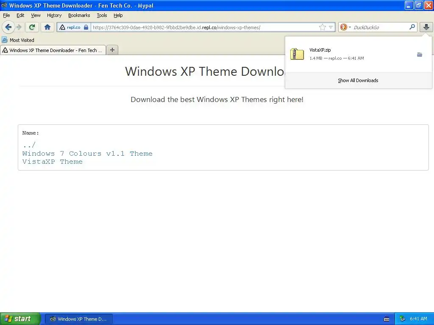
Task: Click the address bar URL field
Action: coord(205,28)
